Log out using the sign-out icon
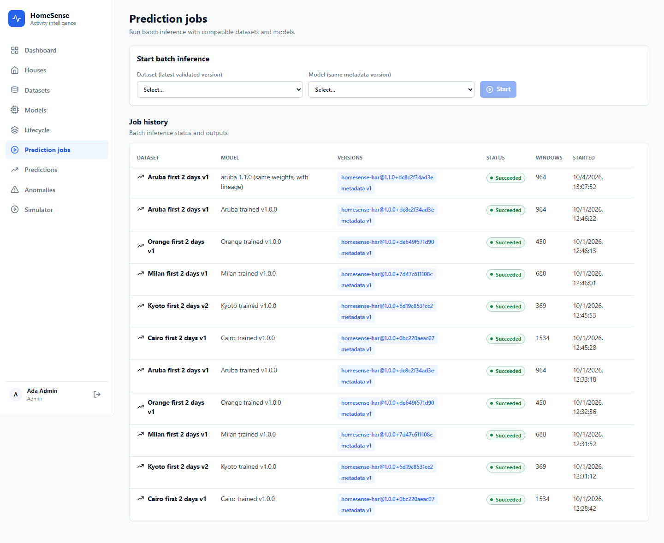Image resolution: width=664 pixels, height=543 pixels. (97, 394)
